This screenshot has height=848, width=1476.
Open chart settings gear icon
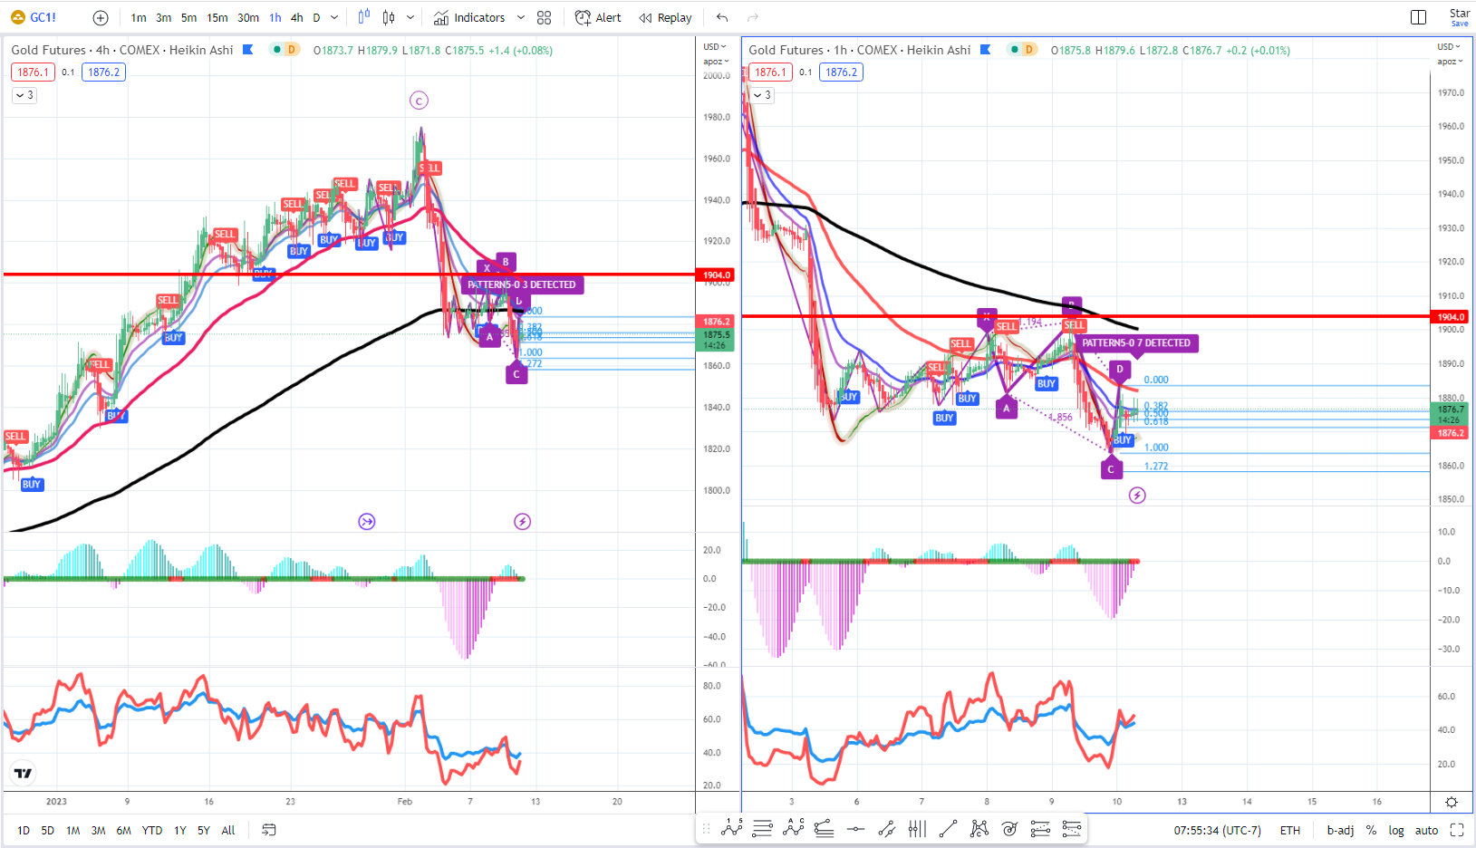click(1452, 802)
